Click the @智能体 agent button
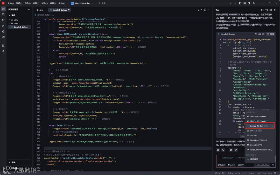 [222, 165]
